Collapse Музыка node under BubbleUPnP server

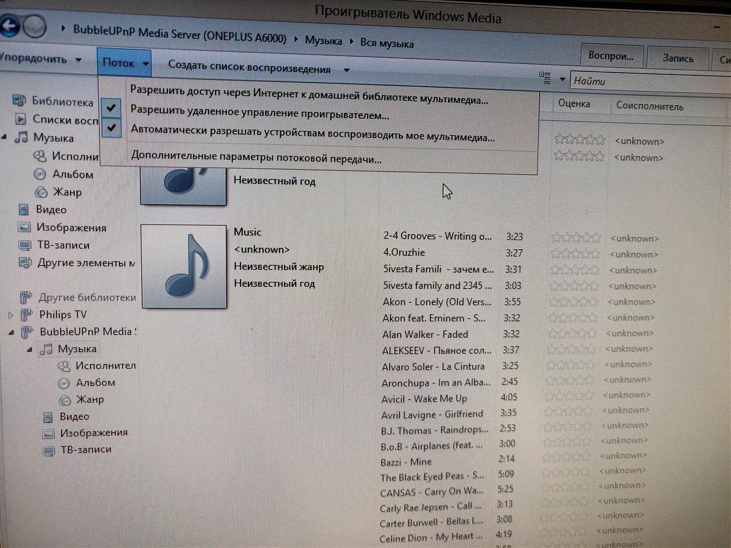click(30, 349)
